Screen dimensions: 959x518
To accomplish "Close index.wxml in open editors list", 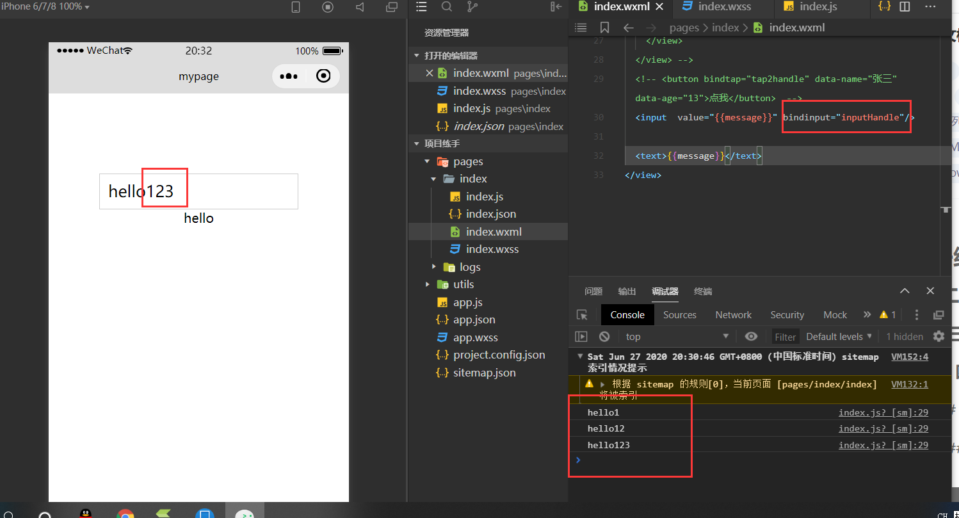I will coord(429,73).
